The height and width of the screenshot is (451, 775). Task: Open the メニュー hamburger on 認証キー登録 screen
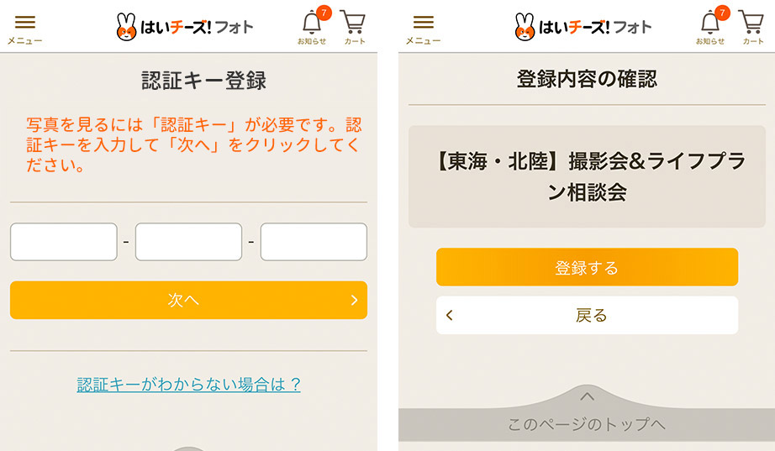pos(25,28)
